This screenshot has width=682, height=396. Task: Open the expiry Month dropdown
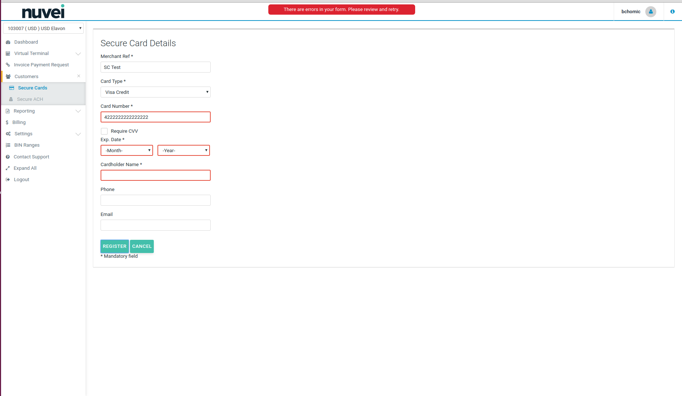point(127,150)
